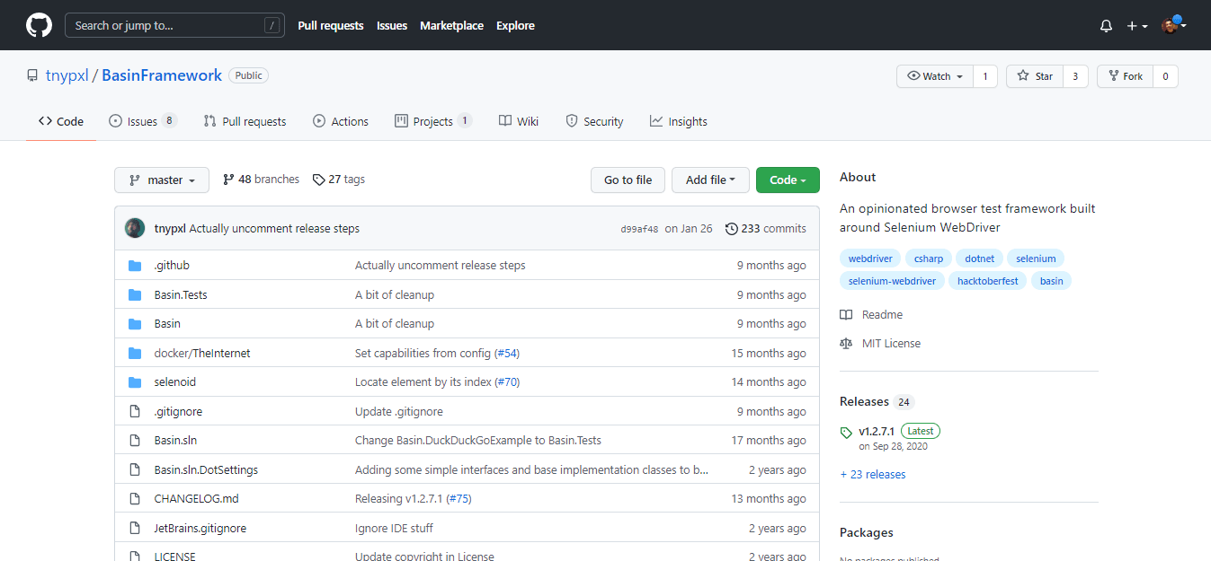Click tnypxl's commit author avatar

pyautogui.click(x=135, y=229)
